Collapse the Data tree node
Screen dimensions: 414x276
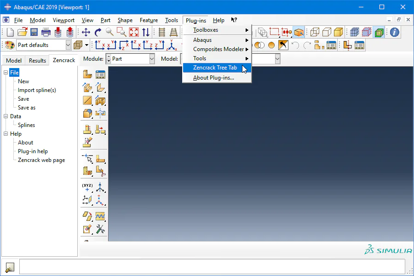coord(6,116)
